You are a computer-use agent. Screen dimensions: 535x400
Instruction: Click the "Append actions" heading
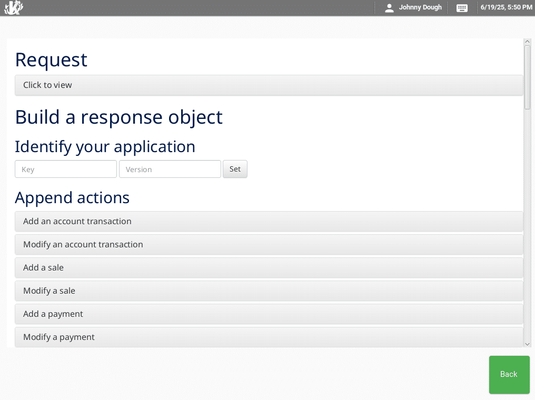[72, 198]
